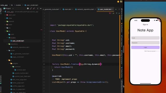Go to previous highlighted error arrow
Viewport: 166px width, 93px height.
pyautogui.click(x=117, y=13)
